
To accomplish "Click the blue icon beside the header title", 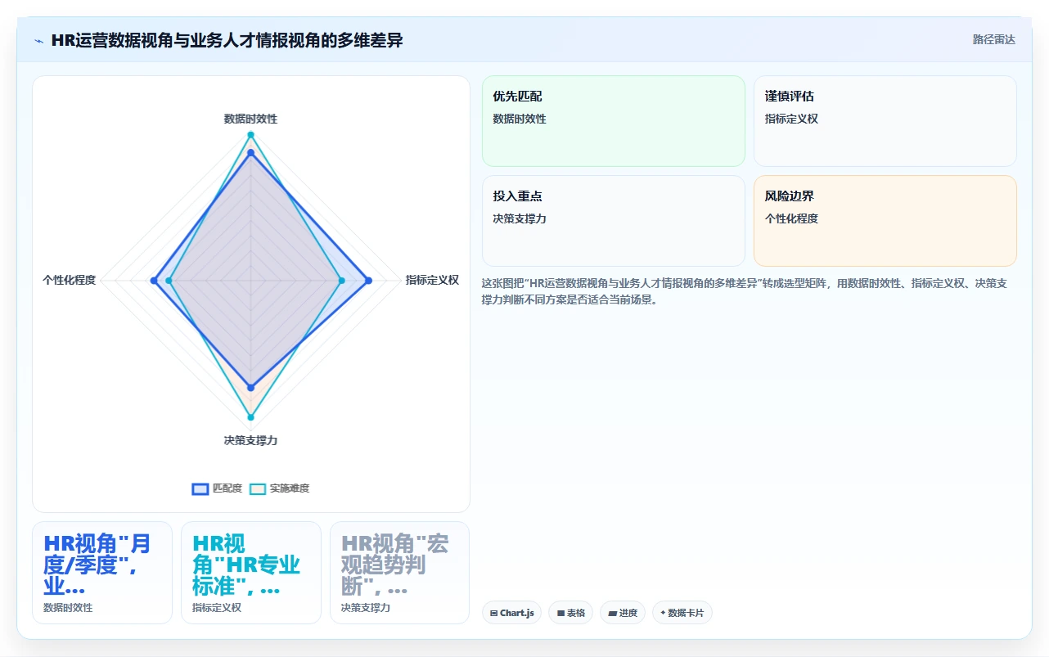I will (x=38, y=41).
